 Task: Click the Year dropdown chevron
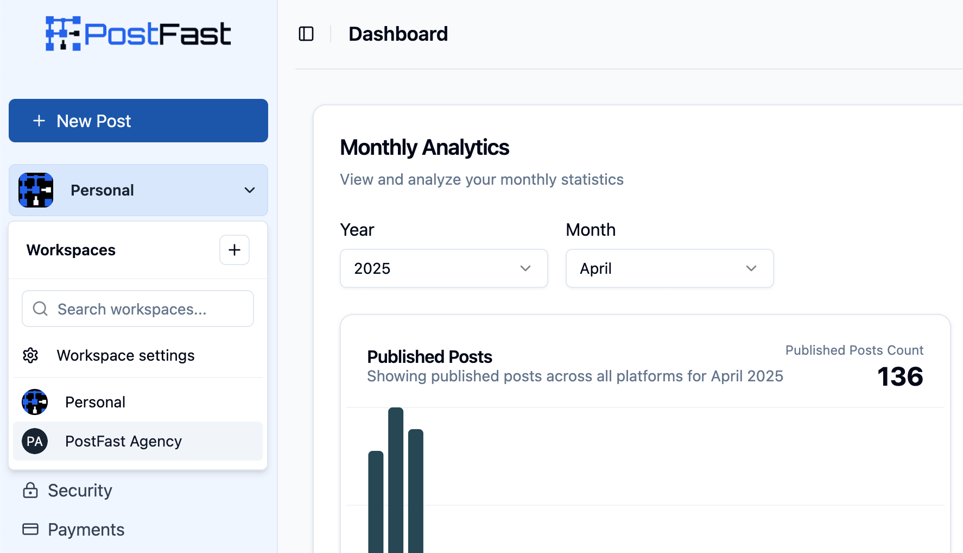pos(525,268)
